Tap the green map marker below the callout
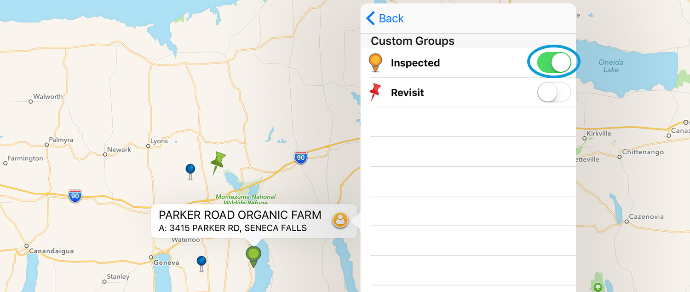Viewport: 690px width, 292px height. click(253, 257)
